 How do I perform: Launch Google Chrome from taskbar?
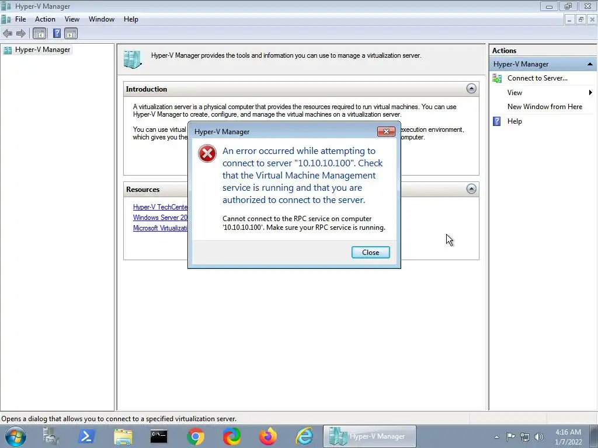click(x=195, y=436)
